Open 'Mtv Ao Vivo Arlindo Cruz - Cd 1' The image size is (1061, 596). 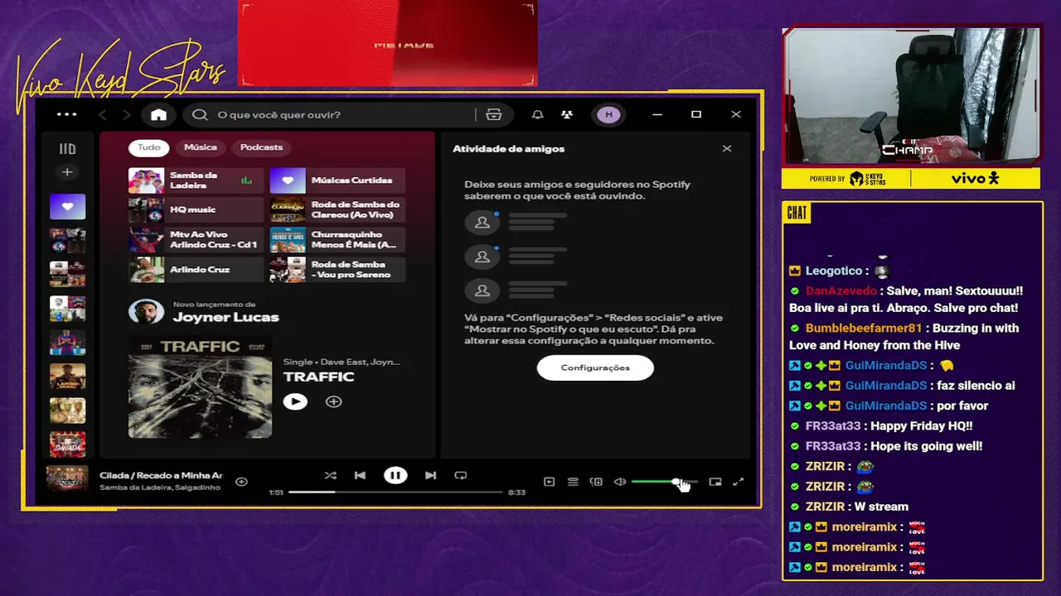(x=196, y=240)
